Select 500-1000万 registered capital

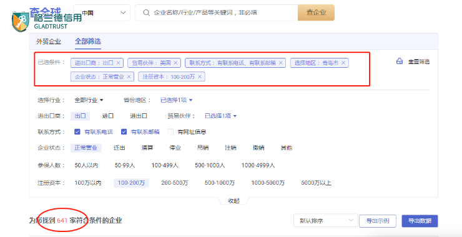[x=220, y=183]
